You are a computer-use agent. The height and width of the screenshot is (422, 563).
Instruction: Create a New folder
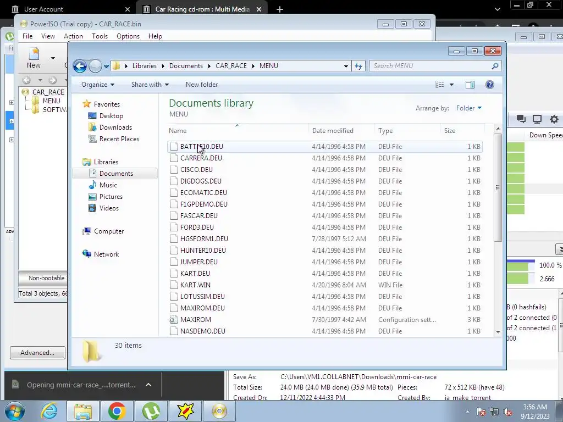point(201,85)
